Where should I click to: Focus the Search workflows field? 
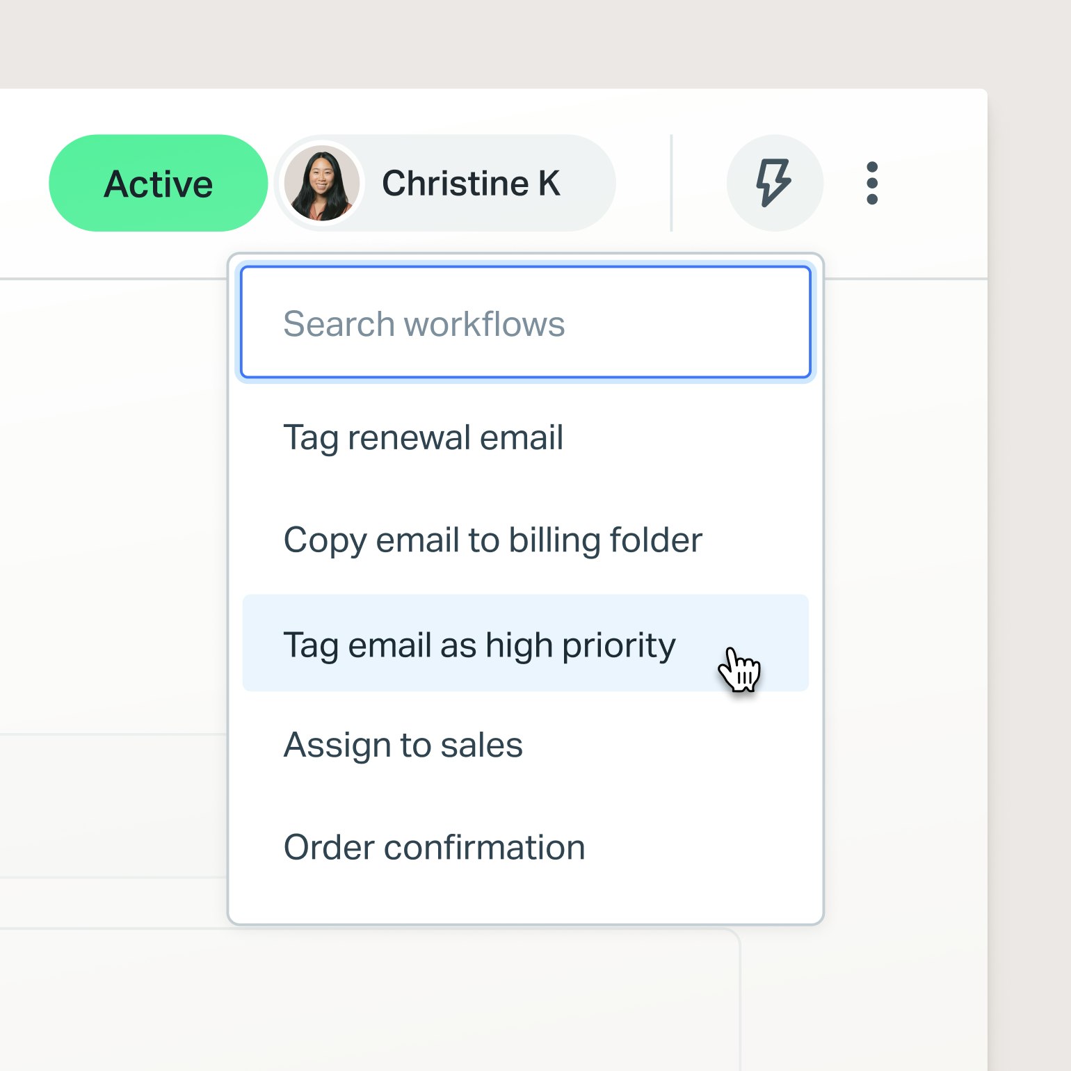click(x=526, y=323)
